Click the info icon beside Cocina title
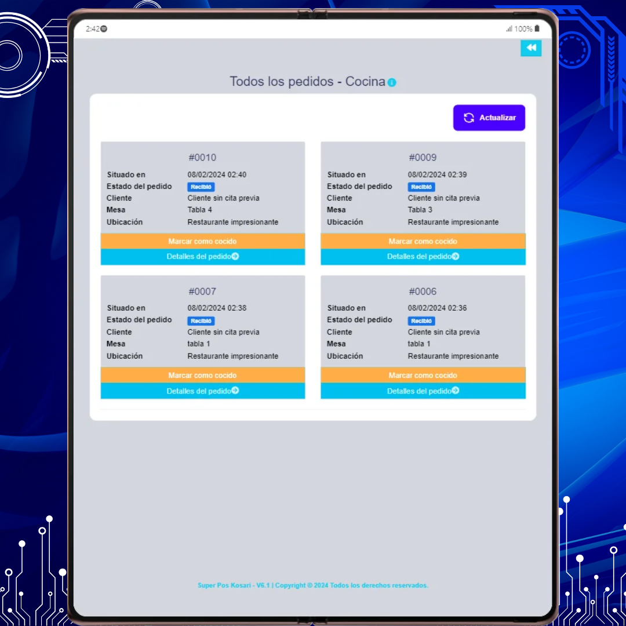 [392, 82]
